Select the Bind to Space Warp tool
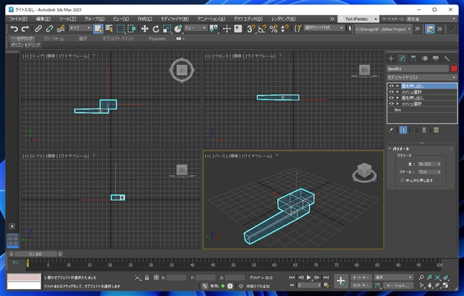Screen dimensions: 464x296 point(61,29)
